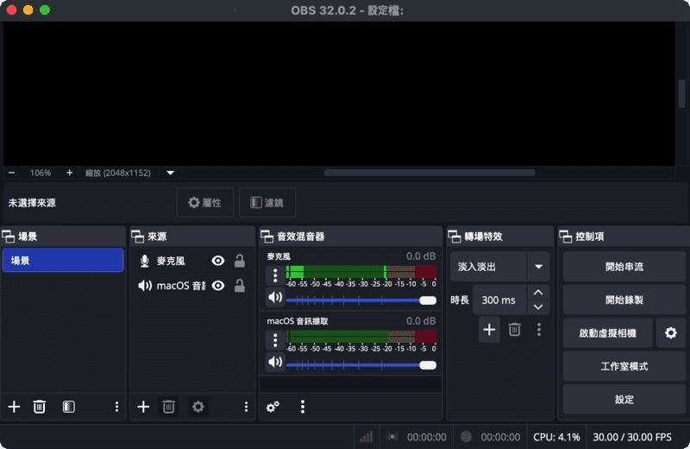Open advanced audio properties gears icon
Viewport: 690px width, 449px height.
[273, 407]
